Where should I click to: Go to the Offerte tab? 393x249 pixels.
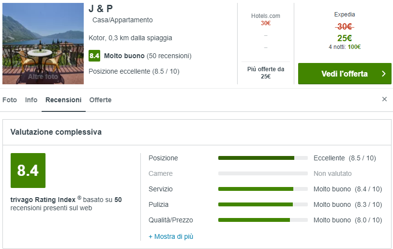point(100,100)
